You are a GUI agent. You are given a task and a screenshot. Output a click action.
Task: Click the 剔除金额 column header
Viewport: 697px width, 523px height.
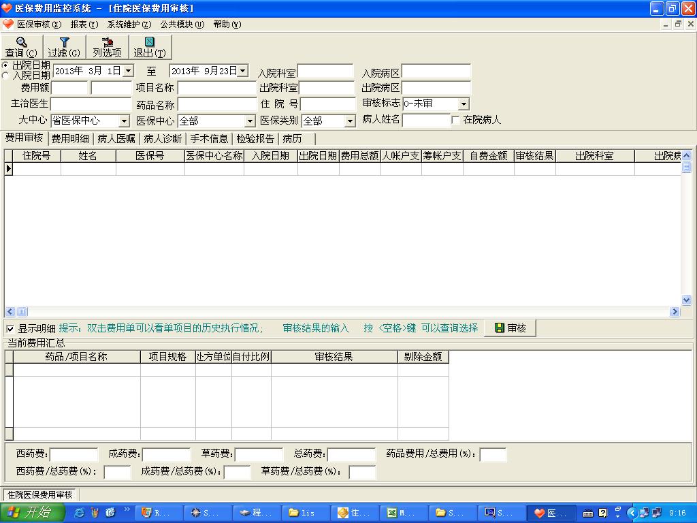tap(423, 357)
